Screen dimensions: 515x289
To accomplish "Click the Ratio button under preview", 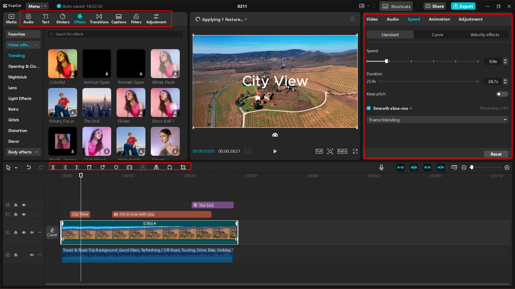I will (x=342, y=151).
